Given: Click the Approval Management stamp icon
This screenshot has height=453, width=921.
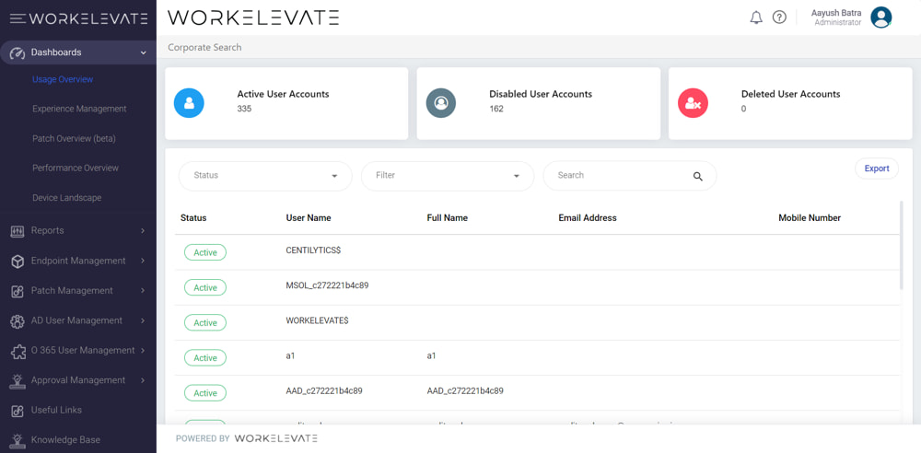Looking at the screenshot, I should [17, 381].
